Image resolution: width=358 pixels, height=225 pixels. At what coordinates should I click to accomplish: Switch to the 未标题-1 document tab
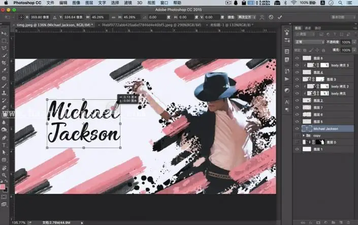[x=231, y=25]
